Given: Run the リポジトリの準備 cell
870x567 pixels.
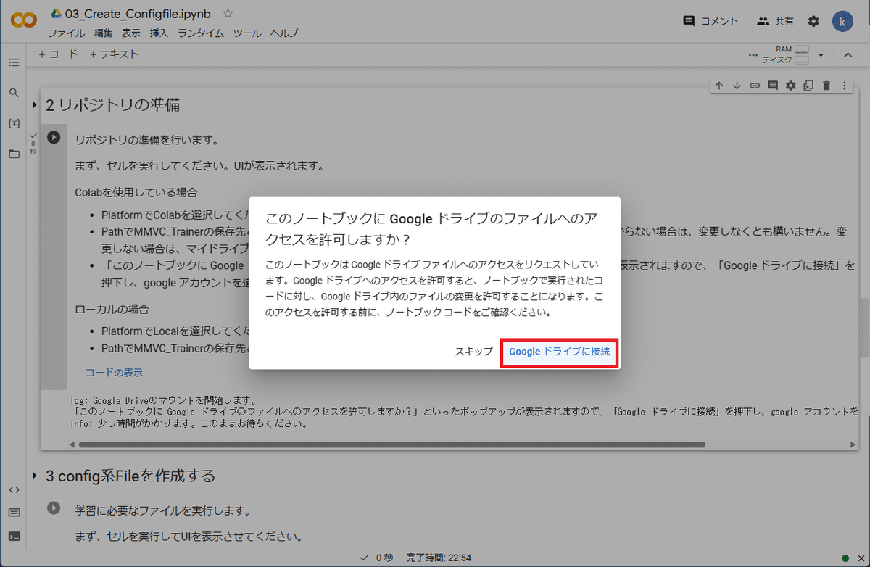Looking at the screenshot, I should [54, 137].
